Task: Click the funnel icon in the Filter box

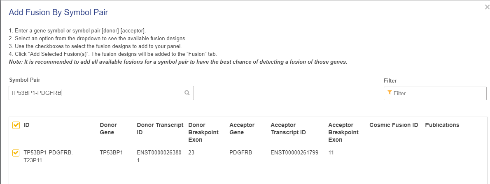Action: point(390,93)
